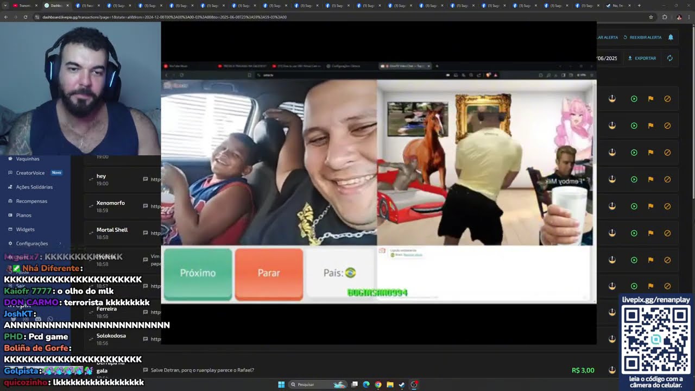The height and width of the screenshot is (391, 695).
Task: Flag the Mortal Shell donation row
Action: pyautogui.click(x=650, y=233)
